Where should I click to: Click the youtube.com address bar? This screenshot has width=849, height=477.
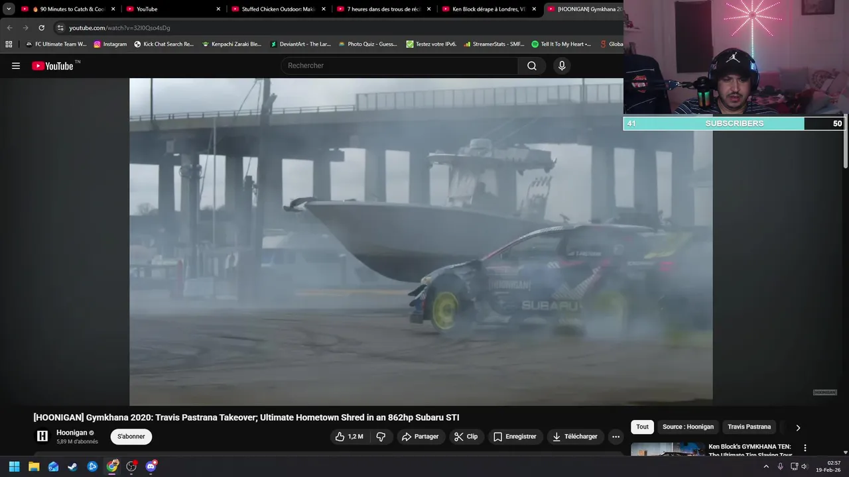[x=338, y=28]
